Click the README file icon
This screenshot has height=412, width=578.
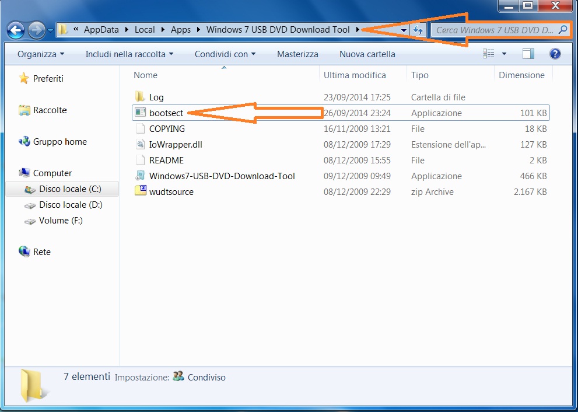[140, 160]
